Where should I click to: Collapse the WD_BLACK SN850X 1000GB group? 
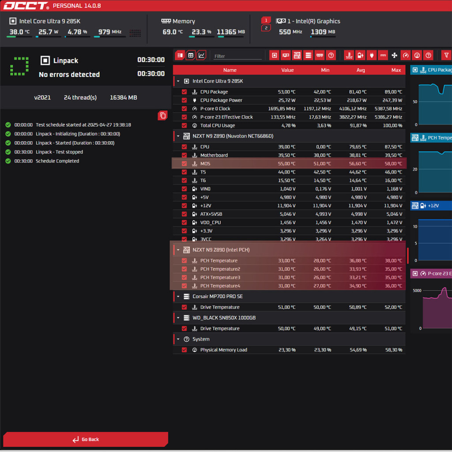[x=178, y=318]
